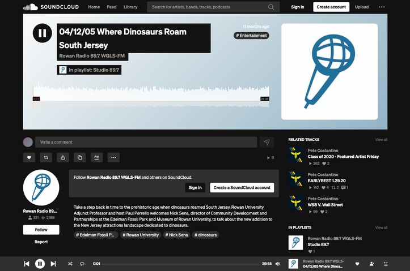View the 331 followers count

click(33, 217)
